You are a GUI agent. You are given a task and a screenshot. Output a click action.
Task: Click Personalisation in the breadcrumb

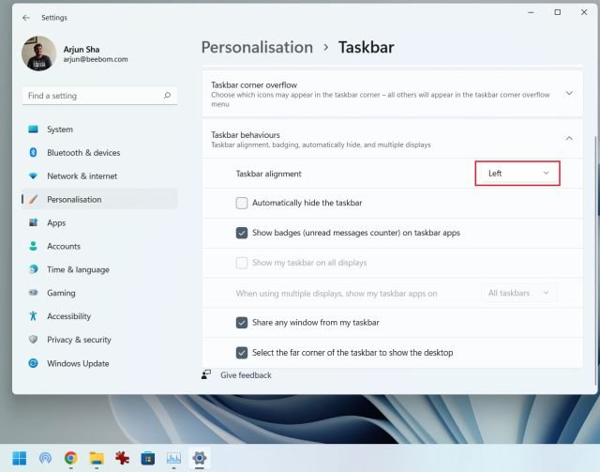257,47
